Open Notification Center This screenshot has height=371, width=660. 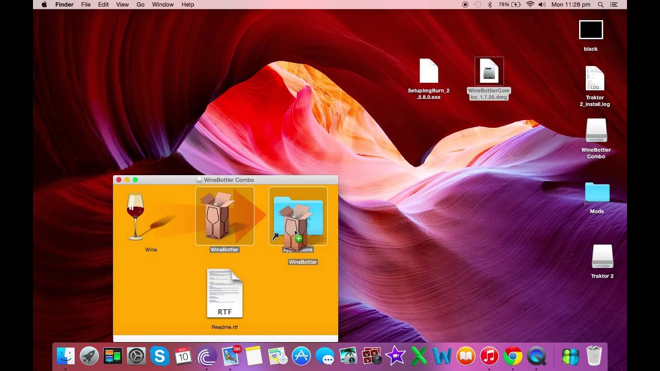tap(614, 5)
